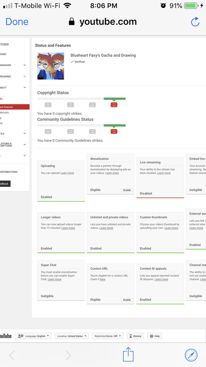This screenshot has width=206, height=367.
Task: Click the hourglass History button
Action: pyautogui.click(x=135, y=336)
